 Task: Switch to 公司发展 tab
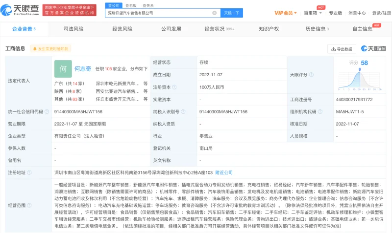[x=171, y=29]
